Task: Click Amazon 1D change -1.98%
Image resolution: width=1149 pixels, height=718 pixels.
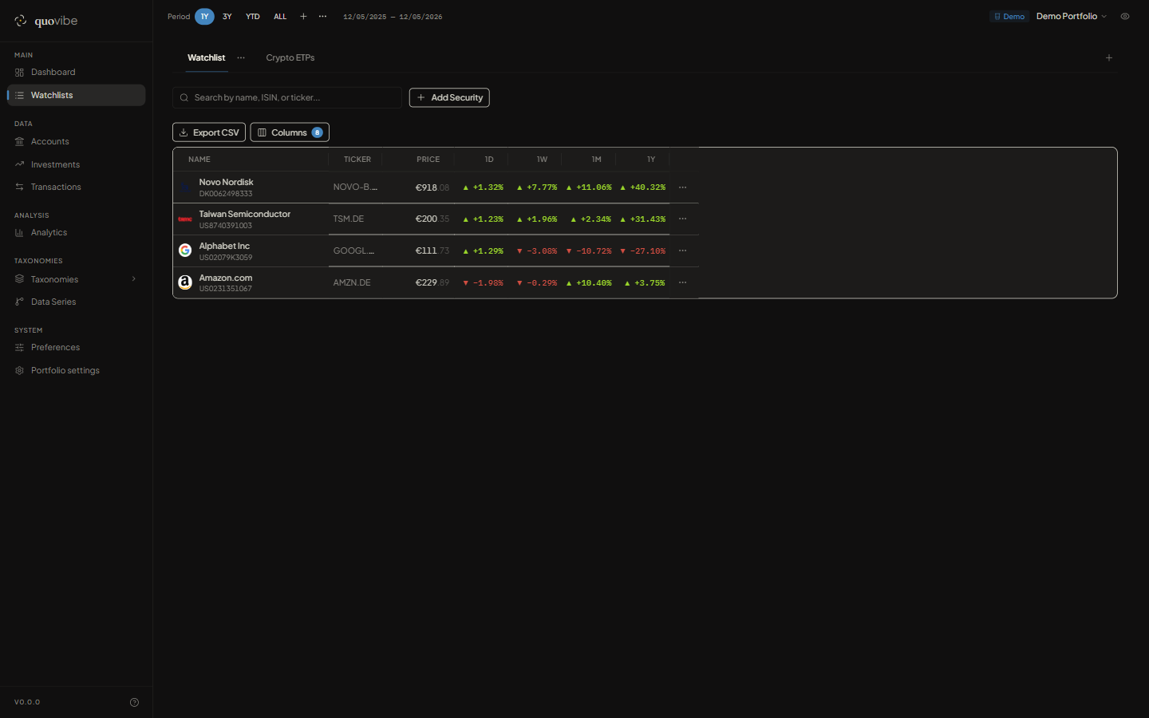Action: pyautogui.click(x=484, y=282)
